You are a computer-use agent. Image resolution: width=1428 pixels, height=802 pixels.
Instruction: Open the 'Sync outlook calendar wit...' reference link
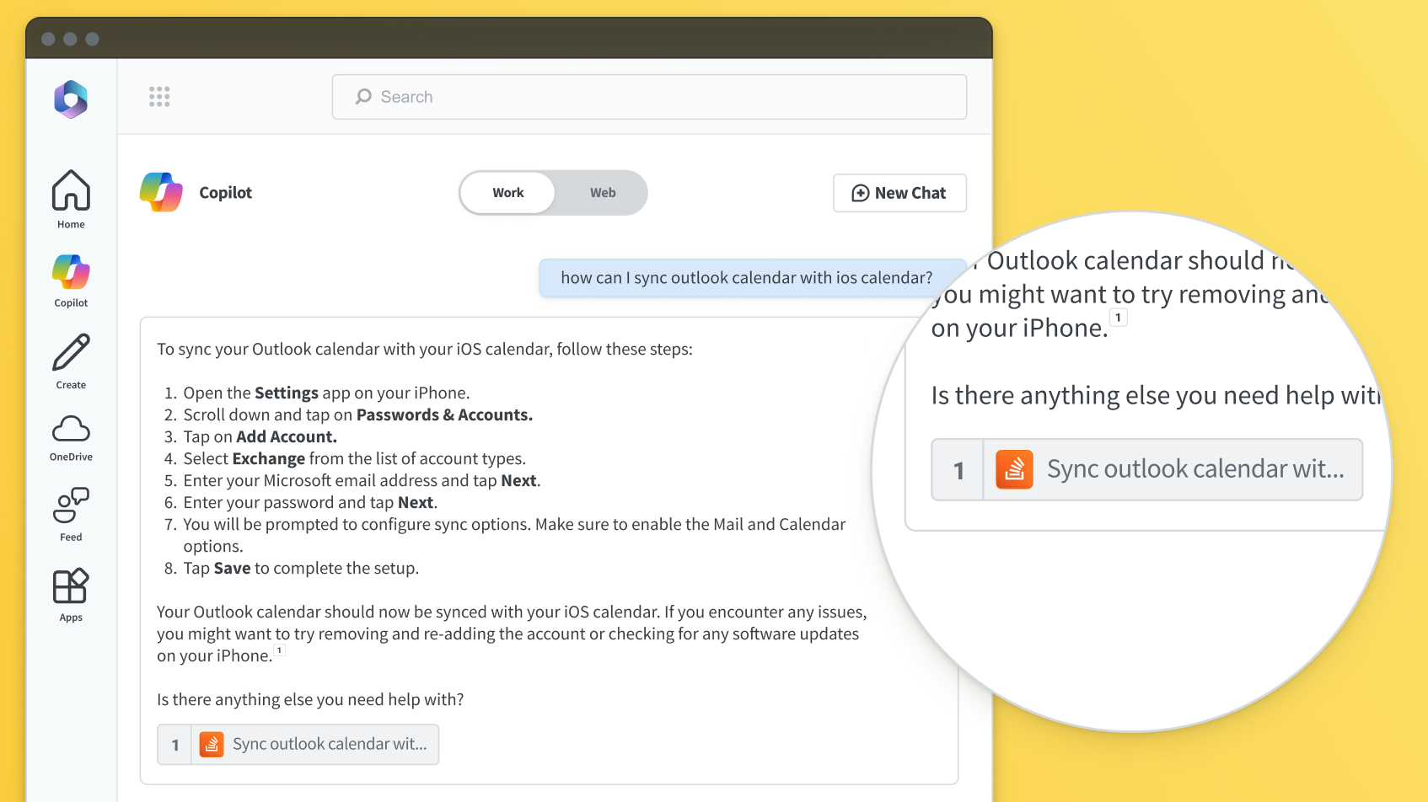click(298, 745)
